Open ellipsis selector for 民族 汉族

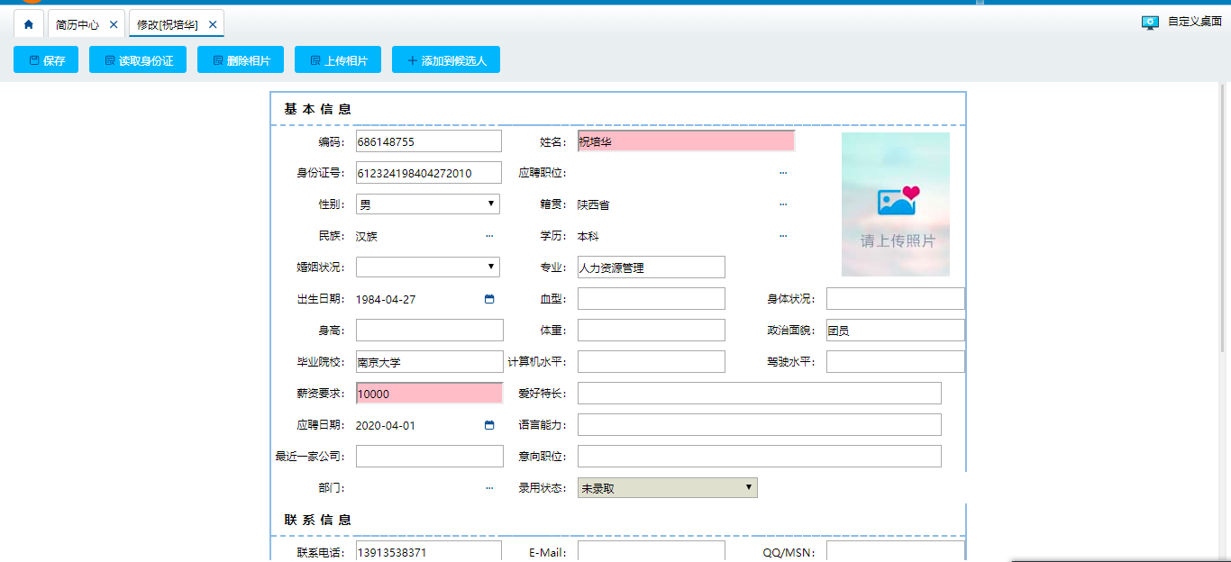click(x=489, y=236)
